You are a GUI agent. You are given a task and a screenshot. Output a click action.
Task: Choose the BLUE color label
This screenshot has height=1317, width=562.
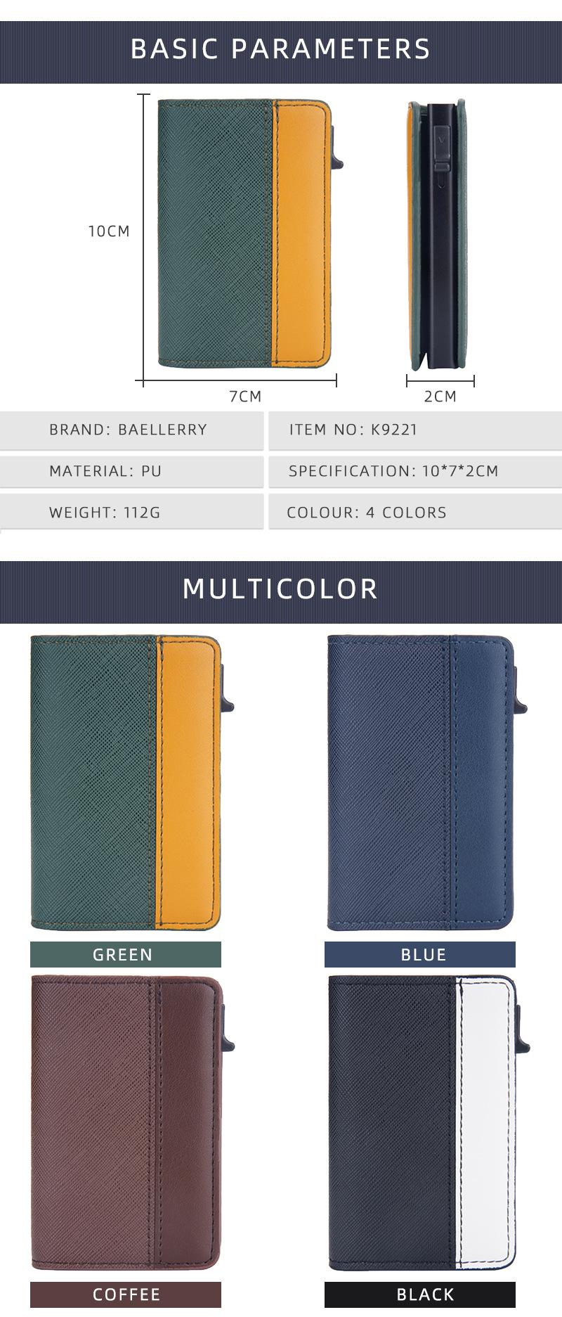(x=420, y=955)
